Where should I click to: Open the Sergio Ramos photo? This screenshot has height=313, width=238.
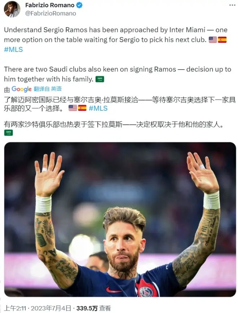tap(120, 219)
